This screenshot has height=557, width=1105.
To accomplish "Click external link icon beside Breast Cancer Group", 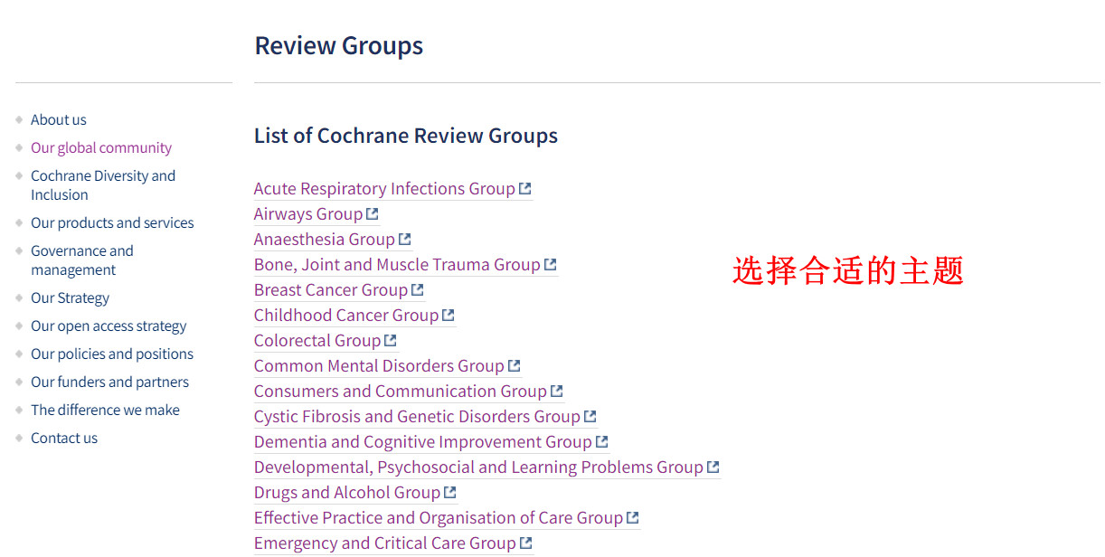I will click(x=418, y=290).
